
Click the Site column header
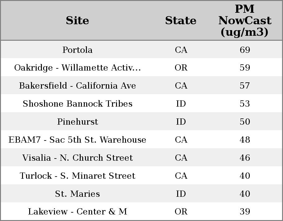coord(77,21)
